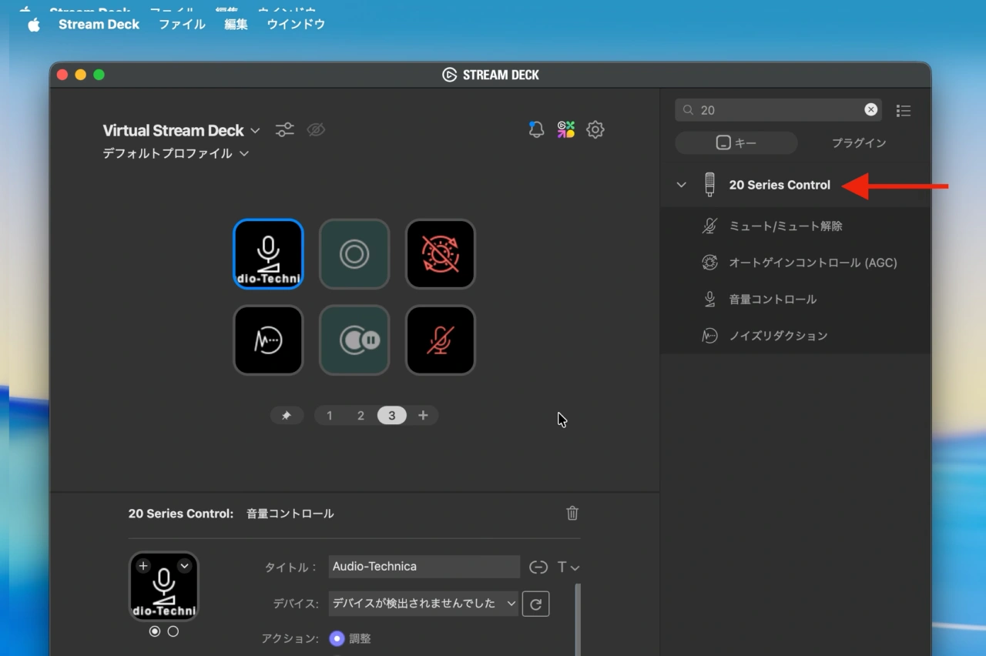Click the search field containing 20
The height and width of the screenshot is (656, 986).
778,110
